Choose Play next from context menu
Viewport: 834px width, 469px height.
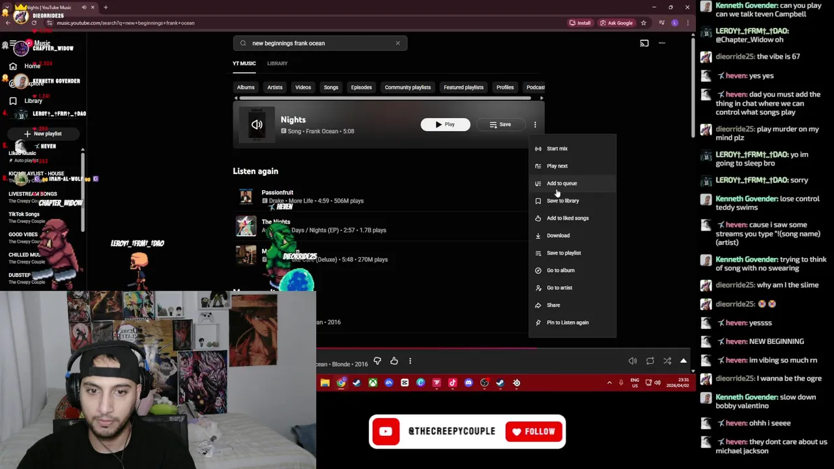(x=572, y=166)
